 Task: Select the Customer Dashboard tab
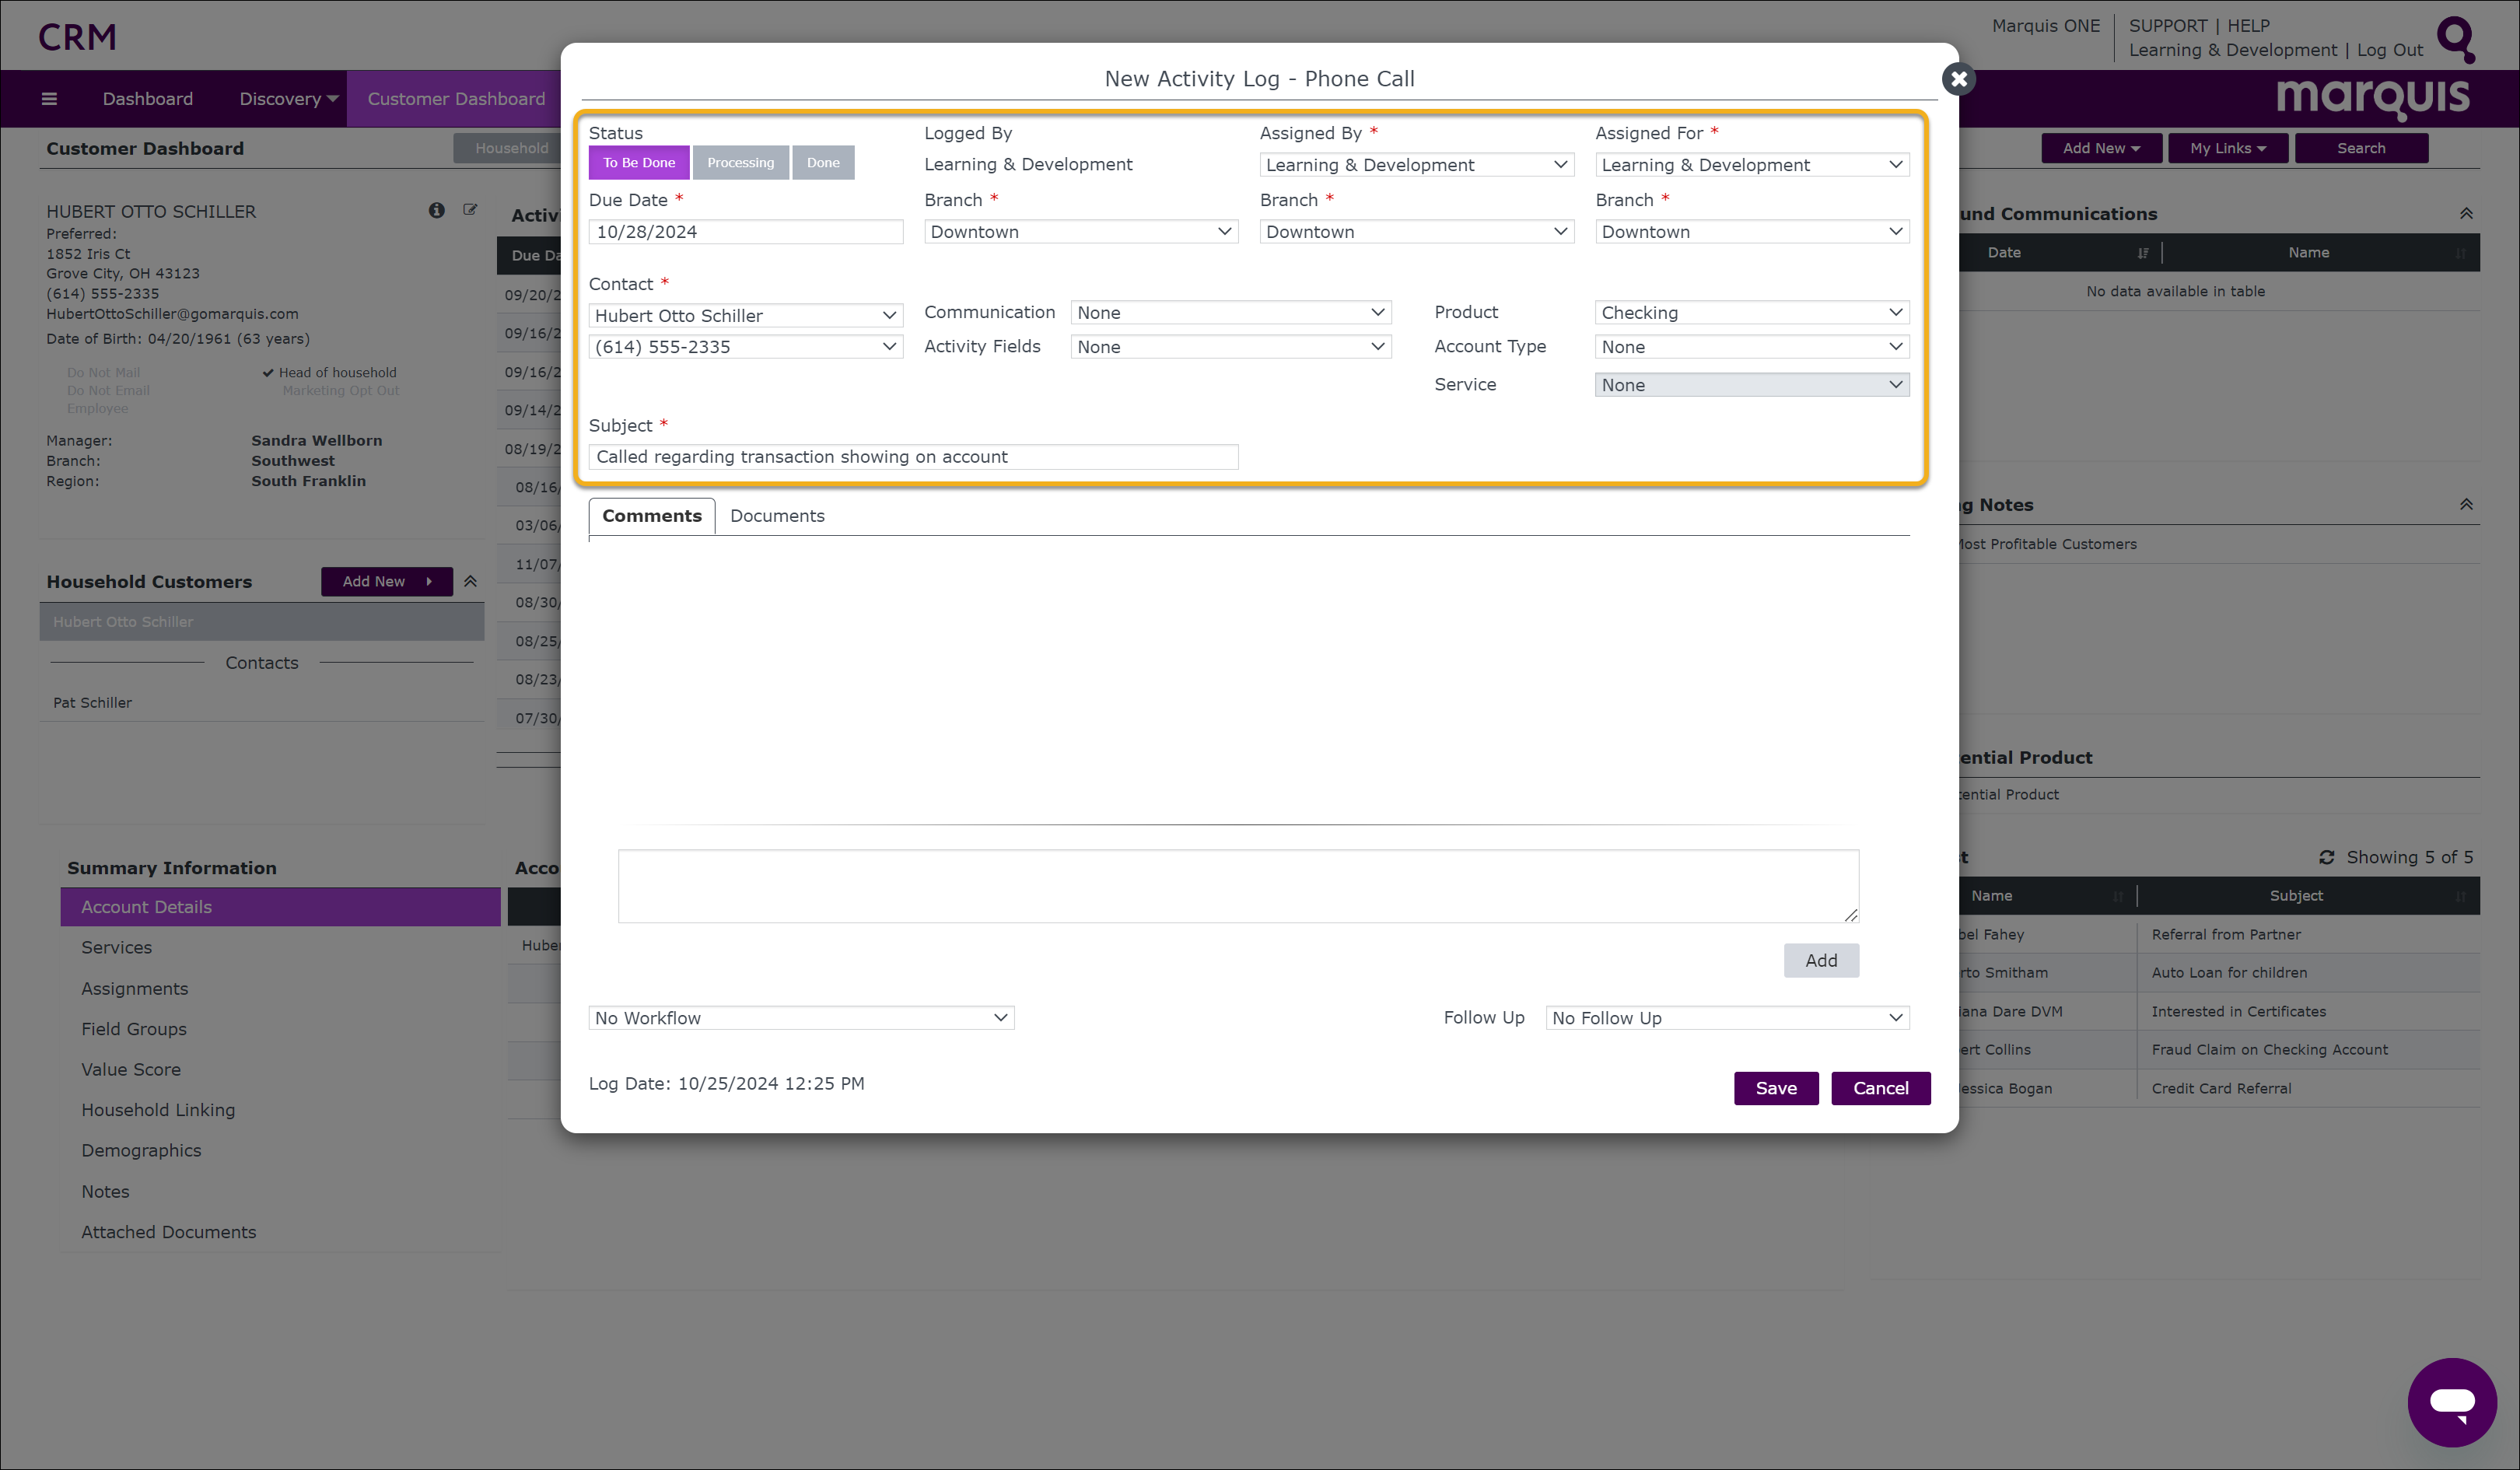pyautogui.click(x=456, y=99)
